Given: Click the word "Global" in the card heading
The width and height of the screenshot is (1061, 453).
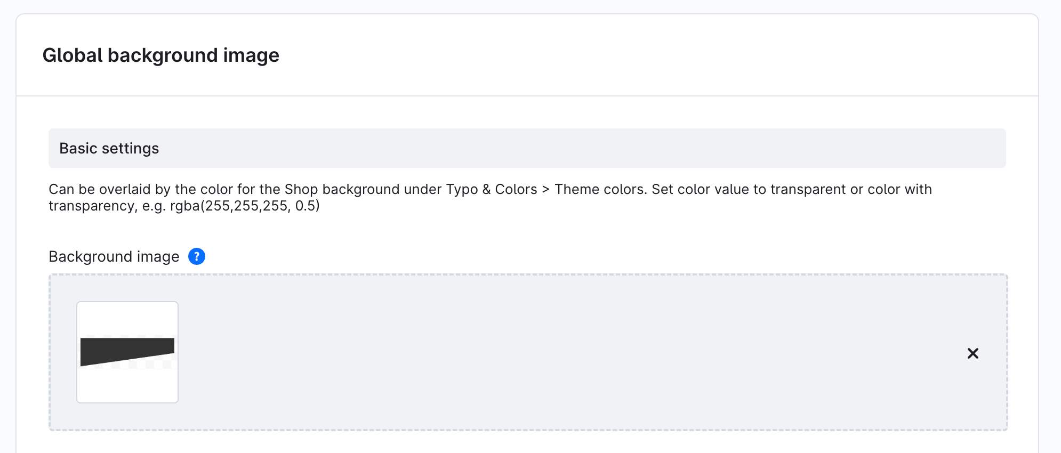Looking at the screenshot, I should click(x=73, y=55).
